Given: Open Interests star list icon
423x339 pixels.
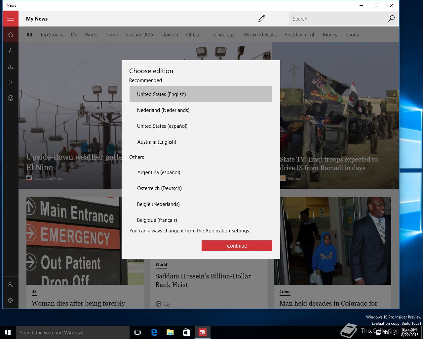Looking at the screenshot, I should (11, 50).
